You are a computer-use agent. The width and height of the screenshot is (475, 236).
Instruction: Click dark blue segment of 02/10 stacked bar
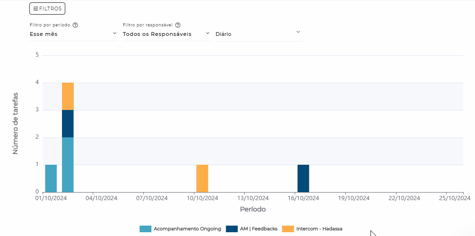68,124
